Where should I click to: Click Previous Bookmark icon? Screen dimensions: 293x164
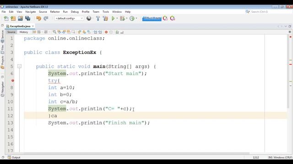coord(80,32)
